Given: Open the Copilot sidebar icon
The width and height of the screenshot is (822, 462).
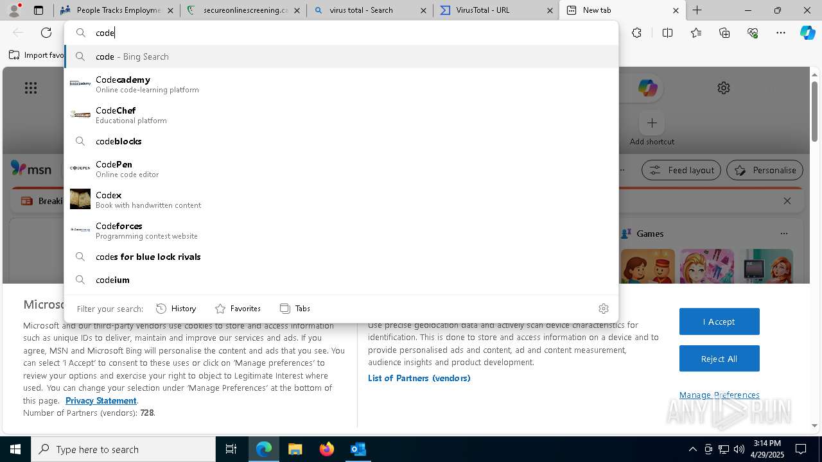Looking at the screenshot, I should (808, 33).
